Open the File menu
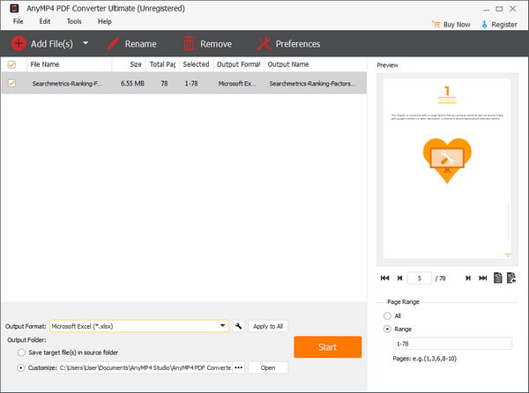 pyautogui.click(x=19, y=21)
